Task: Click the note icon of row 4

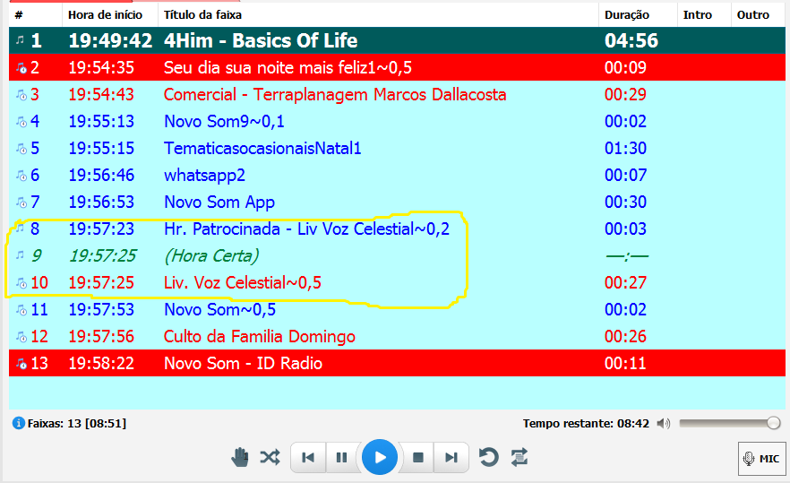Action: click(x=21, y=122)
